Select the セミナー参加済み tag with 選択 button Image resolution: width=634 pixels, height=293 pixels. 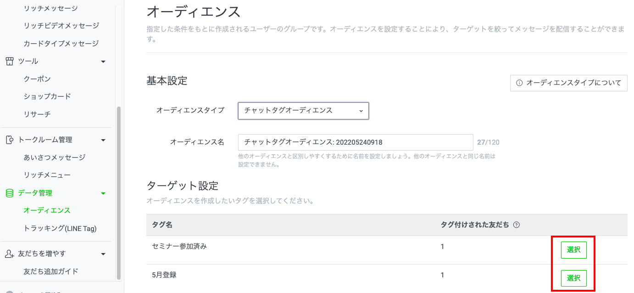point(573,250)
